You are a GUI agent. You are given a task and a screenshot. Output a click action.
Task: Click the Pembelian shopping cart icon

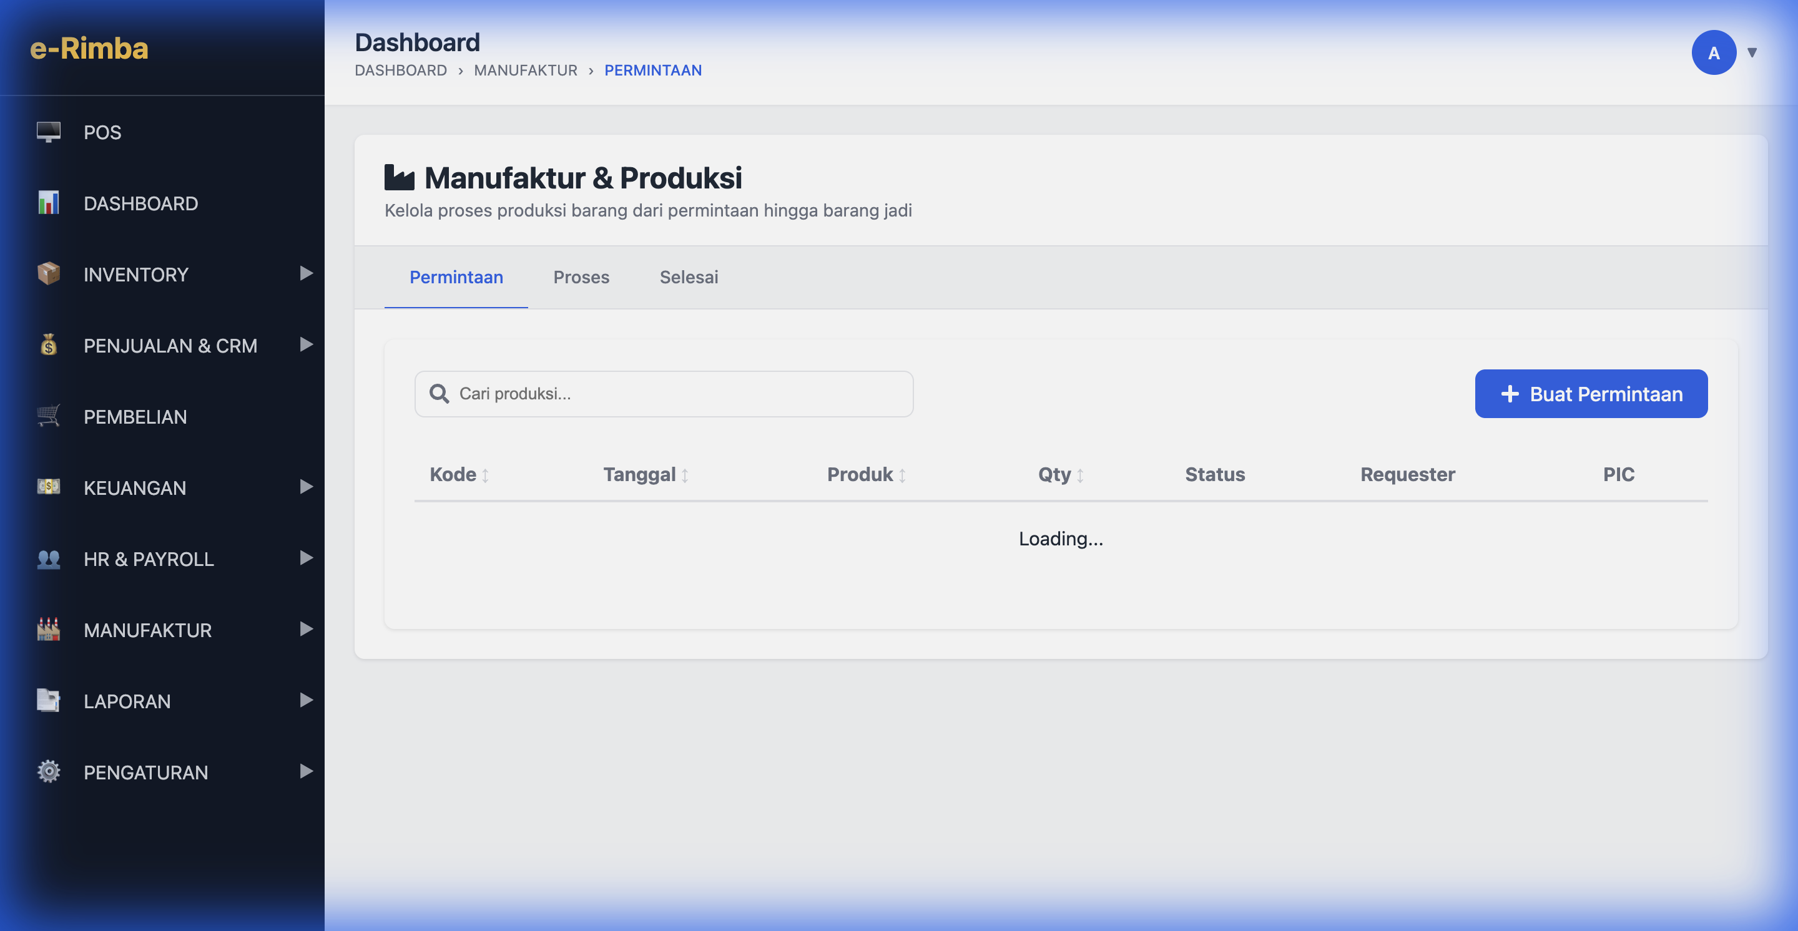(48, 416)
